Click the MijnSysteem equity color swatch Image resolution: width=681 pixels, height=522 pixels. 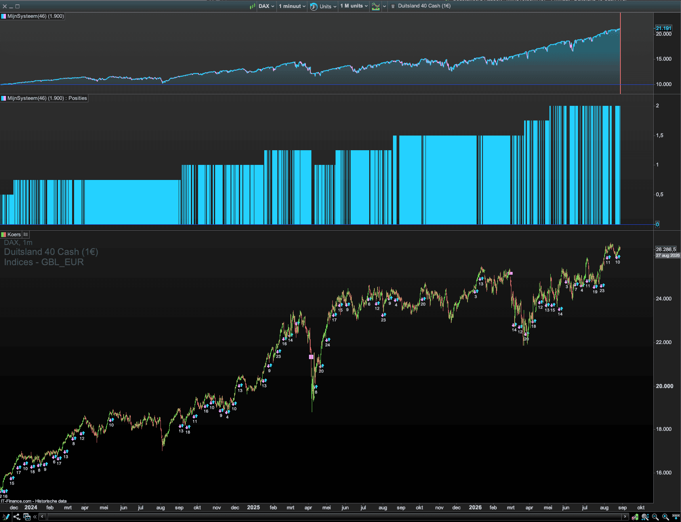coord(4,16)
